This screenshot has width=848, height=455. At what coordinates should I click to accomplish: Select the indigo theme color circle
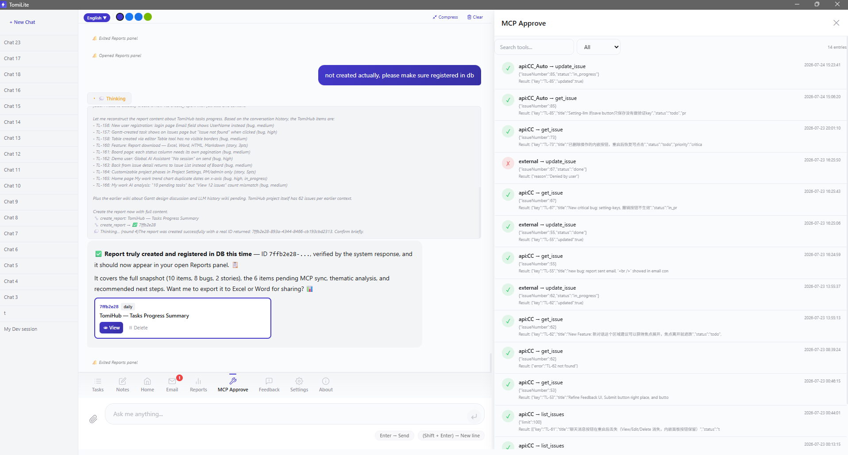pyautogui.click(x=120, y=17)
